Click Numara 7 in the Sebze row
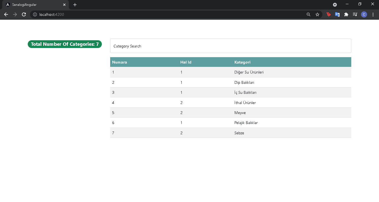 113,133
